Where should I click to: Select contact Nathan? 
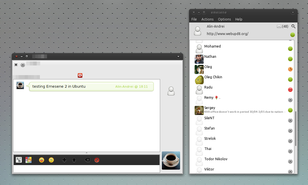pos(242,59)
